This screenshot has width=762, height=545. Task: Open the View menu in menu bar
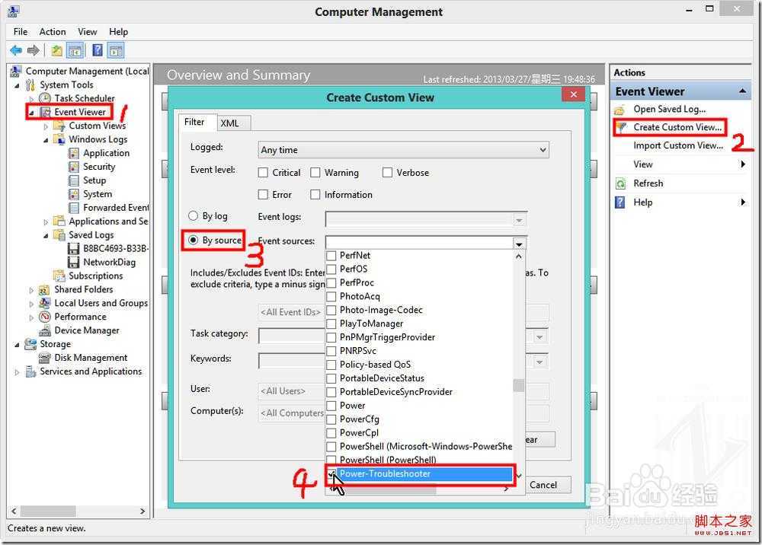[88, 32]
